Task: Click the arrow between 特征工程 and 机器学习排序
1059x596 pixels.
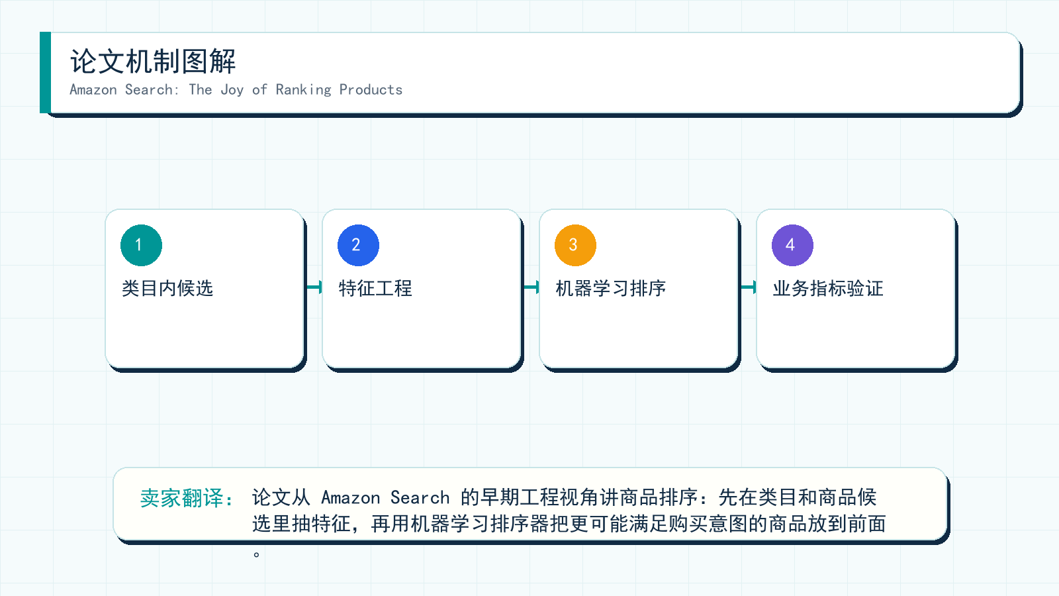Action: point(531,287)
